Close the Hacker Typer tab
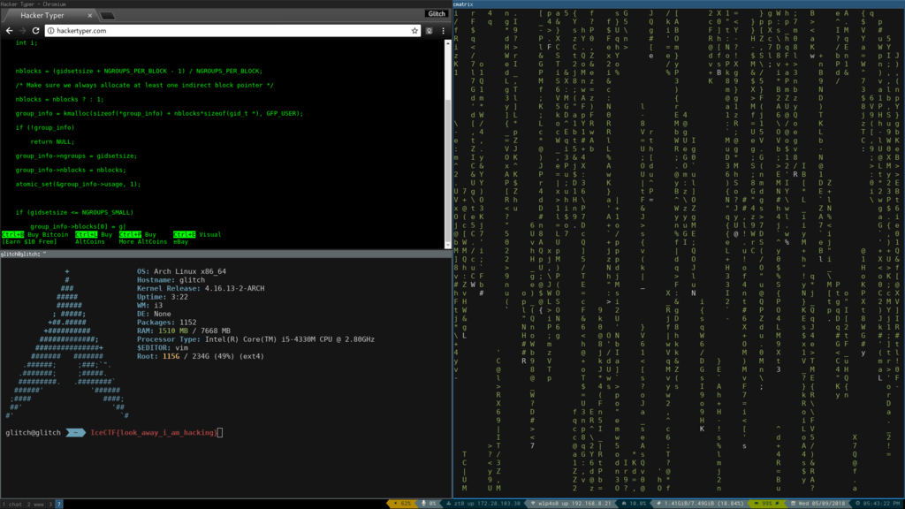This screenshot has height=509, width=905. click(89, 16)
